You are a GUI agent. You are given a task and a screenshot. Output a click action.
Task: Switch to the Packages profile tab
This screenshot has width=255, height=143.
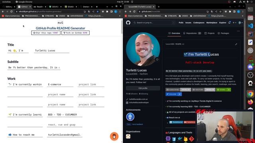pos(224,33)
